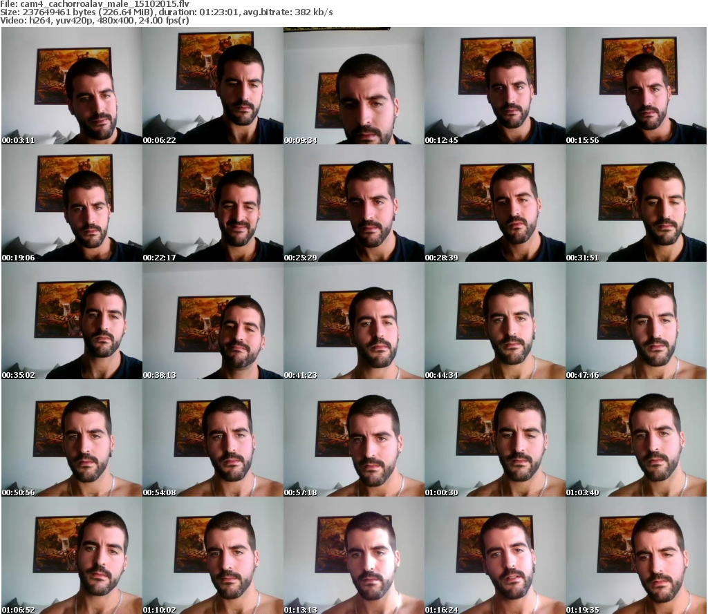Open the thumbnail stamped 00:03:11

pyautogui.click(x=72, y=86)
